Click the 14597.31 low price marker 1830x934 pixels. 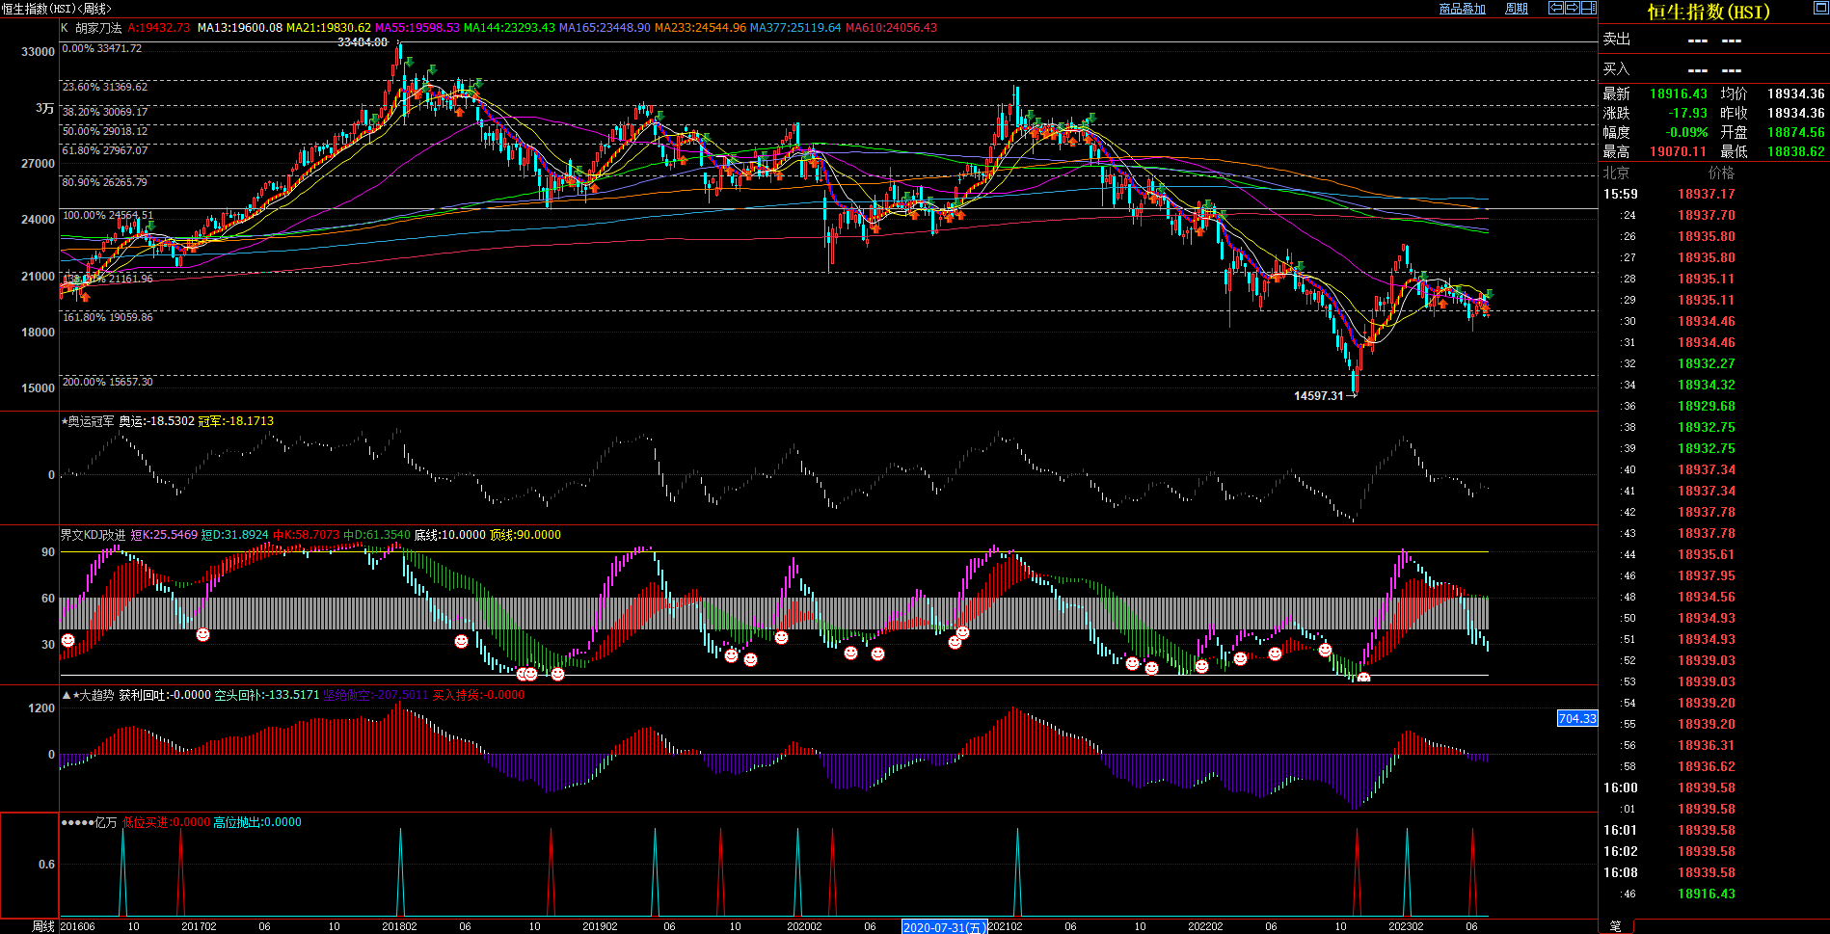1318,396
